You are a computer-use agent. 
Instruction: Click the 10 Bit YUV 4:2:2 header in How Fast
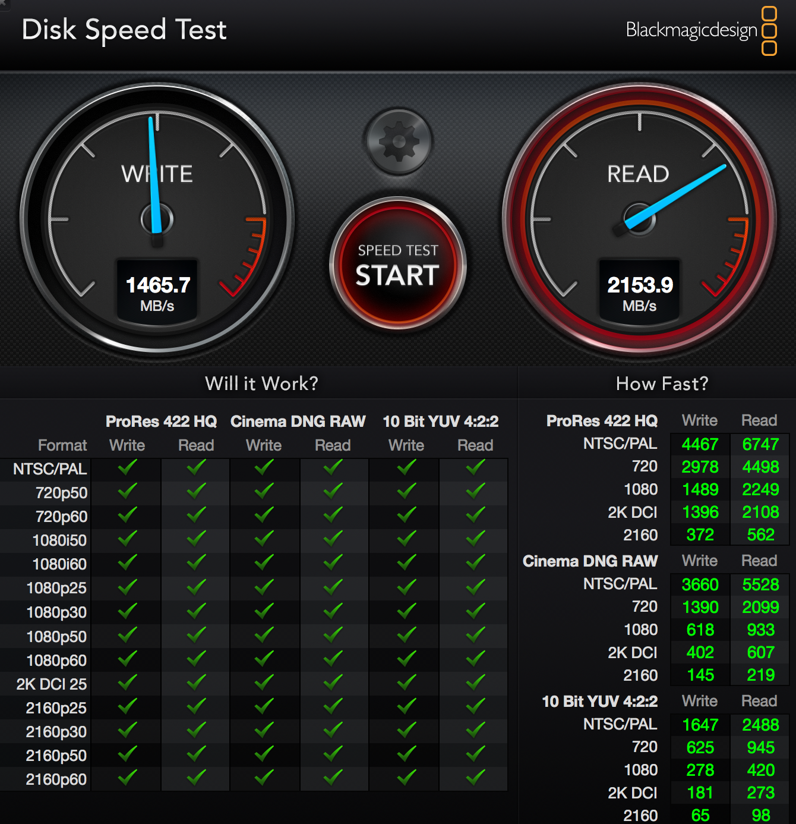(600, 701)
